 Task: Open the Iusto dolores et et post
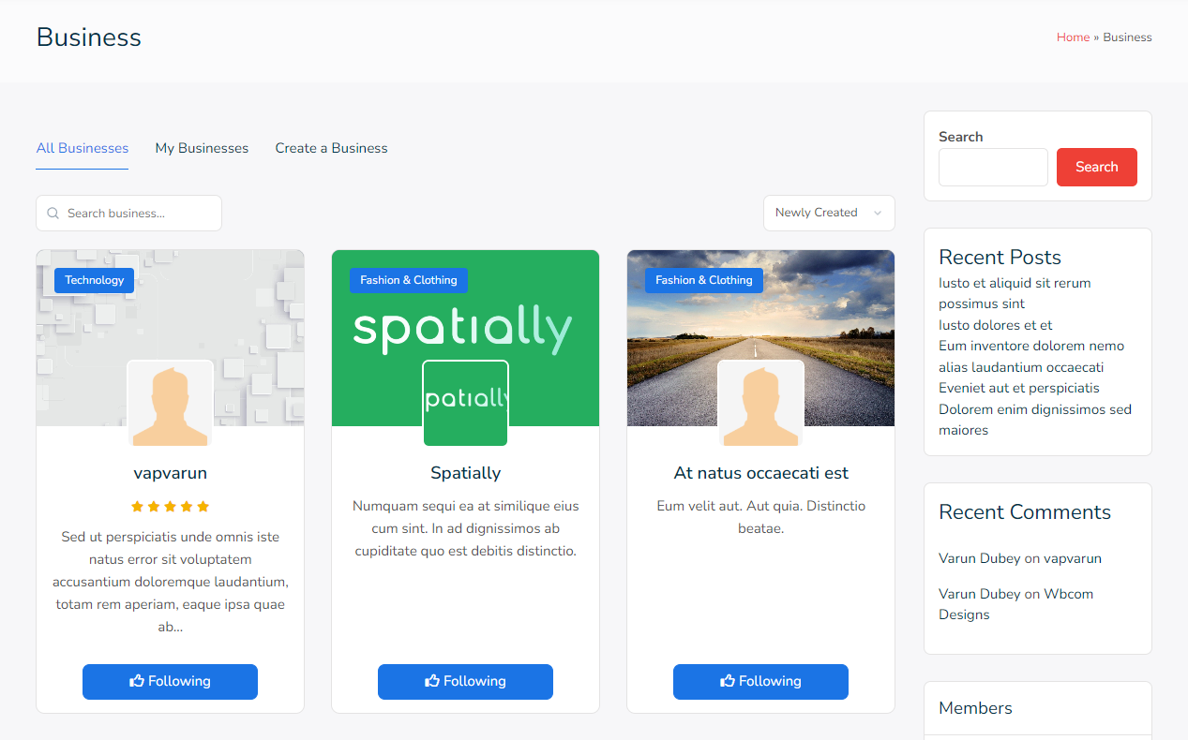tap(995, 325)
